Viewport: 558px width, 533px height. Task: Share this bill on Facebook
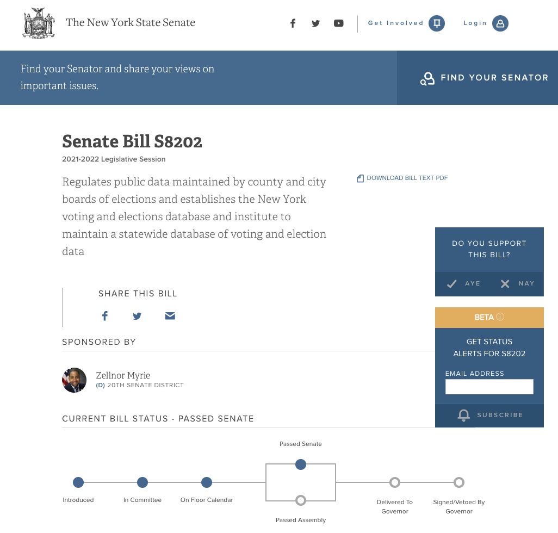(x=105, y=316)
